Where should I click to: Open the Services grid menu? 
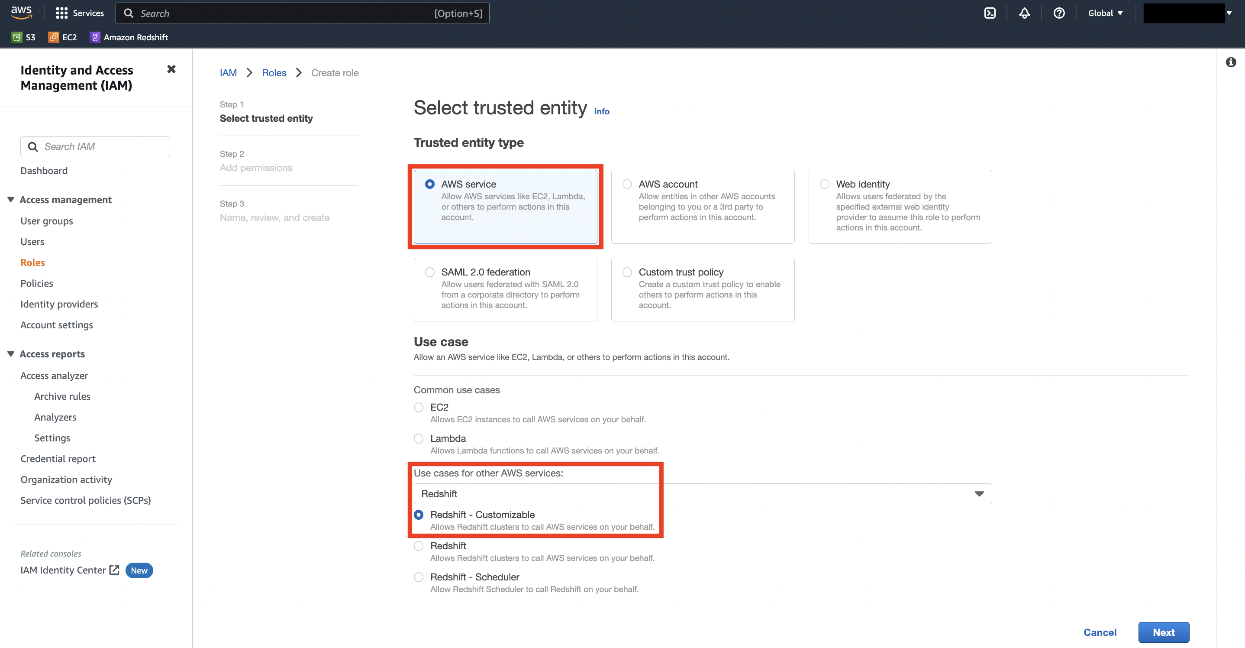(x=80, y=13)
